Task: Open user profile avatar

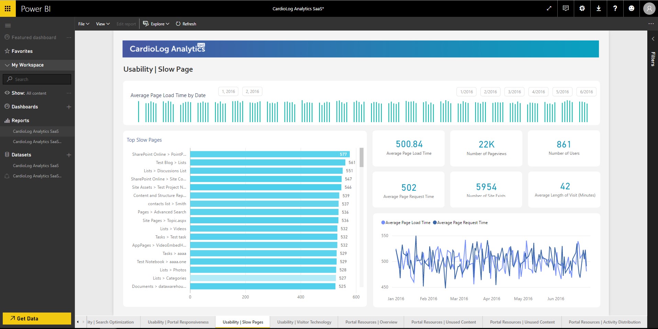Action: [649, 9]
